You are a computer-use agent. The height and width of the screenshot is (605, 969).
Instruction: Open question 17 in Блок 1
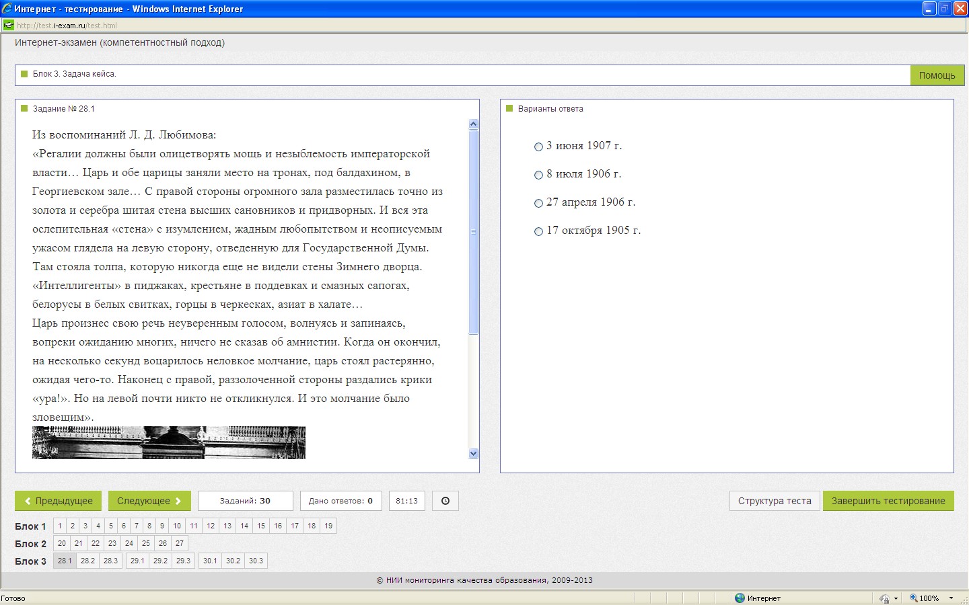pyautogui.click(x=295, y=526)
